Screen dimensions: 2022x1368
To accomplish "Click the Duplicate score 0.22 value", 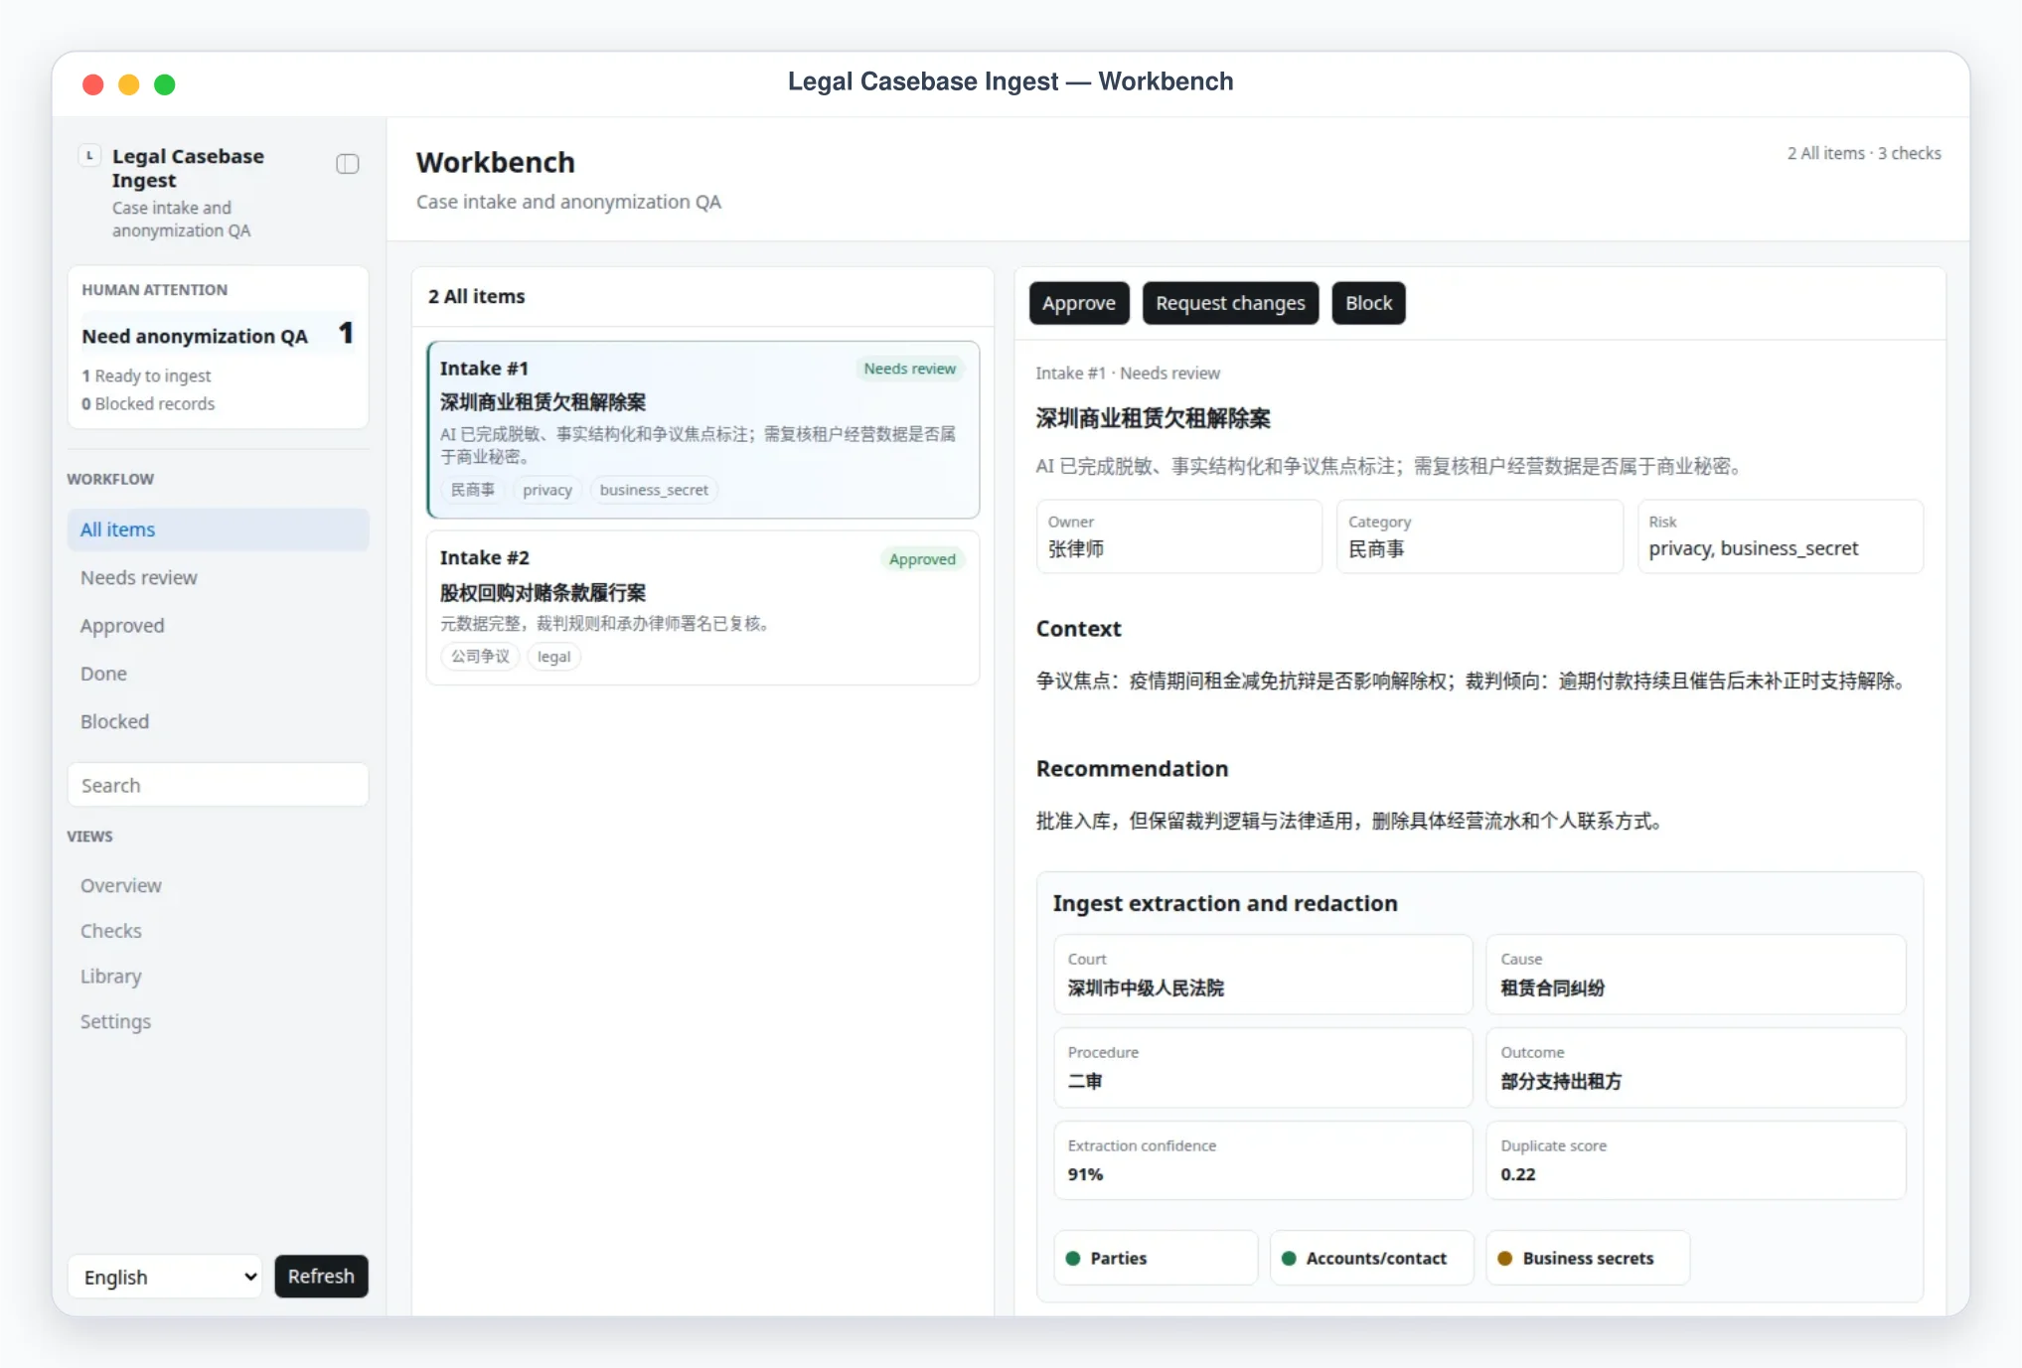I will click(x=1517, y=1174).
